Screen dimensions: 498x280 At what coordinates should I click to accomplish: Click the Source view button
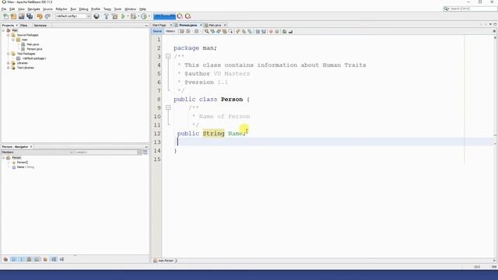coord(157,31)
